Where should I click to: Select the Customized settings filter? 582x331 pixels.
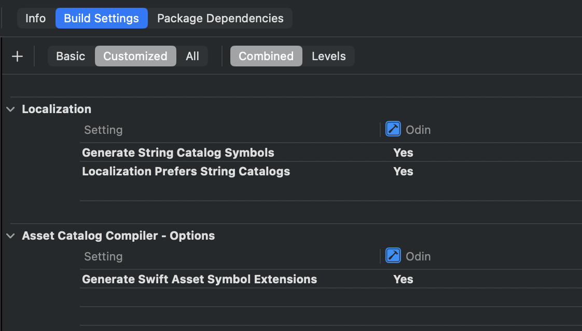(x=135, y=56)
